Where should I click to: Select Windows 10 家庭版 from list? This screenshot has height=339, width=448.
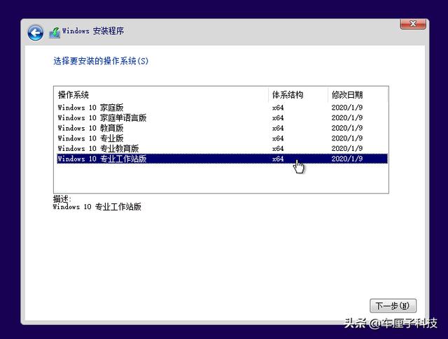223,108
